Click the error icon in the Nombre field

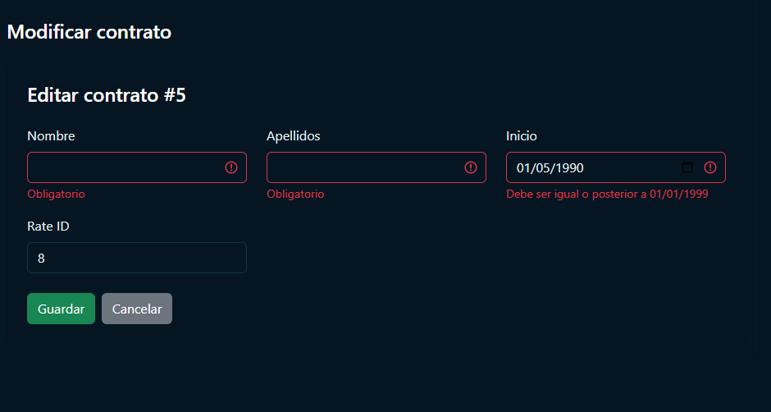tap(231, 167)
